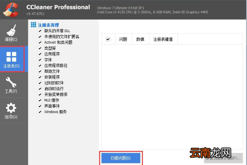The height and width of the screenshot is (165, 247).
Task: Sort by 注册表键值 column header
Action: coord(163,39)
